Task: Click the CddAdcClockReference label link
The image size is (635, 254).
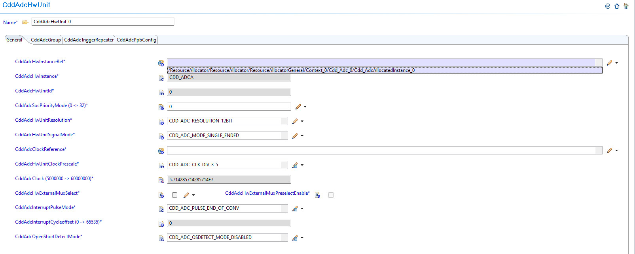Action: (40, 149)
